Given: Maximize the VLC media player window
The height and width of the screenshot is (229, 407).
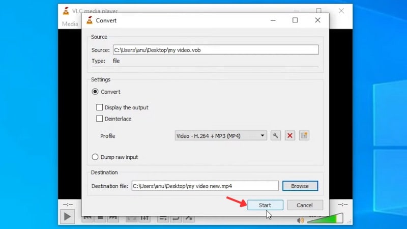Looking at the screenshot, I should pos(319,11).
